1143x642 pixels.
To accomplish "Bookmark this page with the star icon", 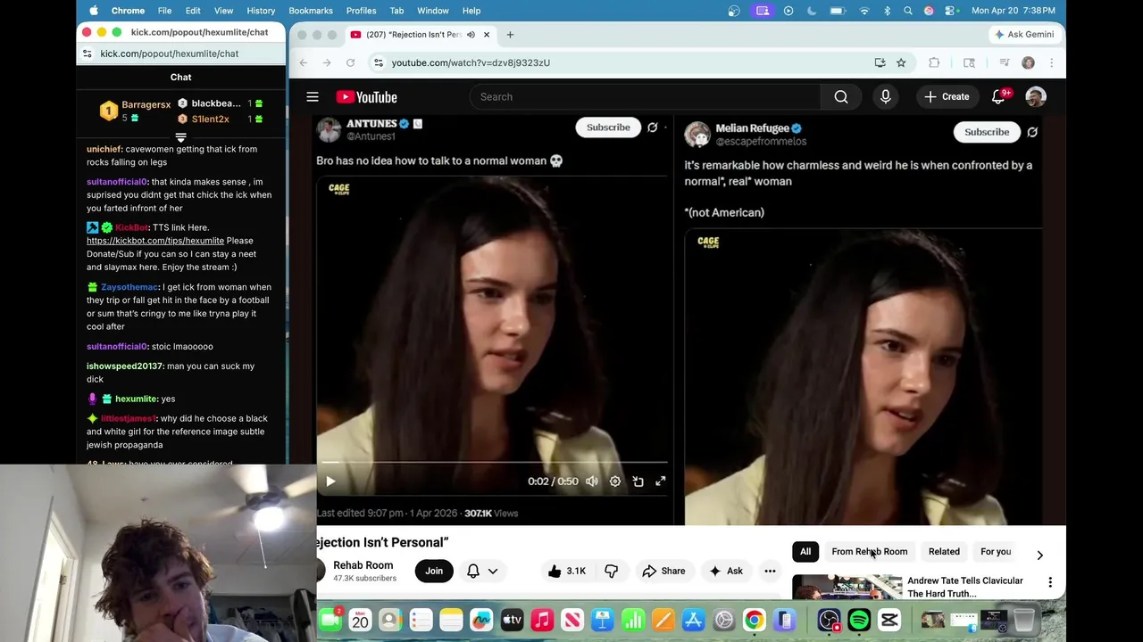I will pyautogui.click(x=901, y=62).
